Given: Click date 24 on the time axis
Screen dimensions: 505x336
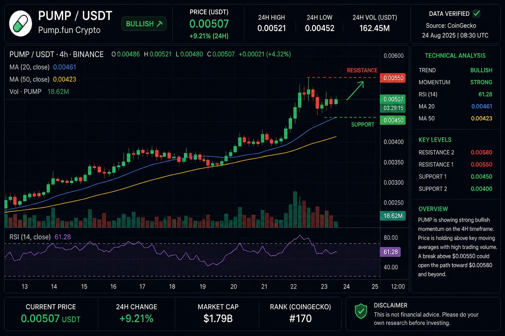Looking at the screenshot, I should [x=346, y=286].
